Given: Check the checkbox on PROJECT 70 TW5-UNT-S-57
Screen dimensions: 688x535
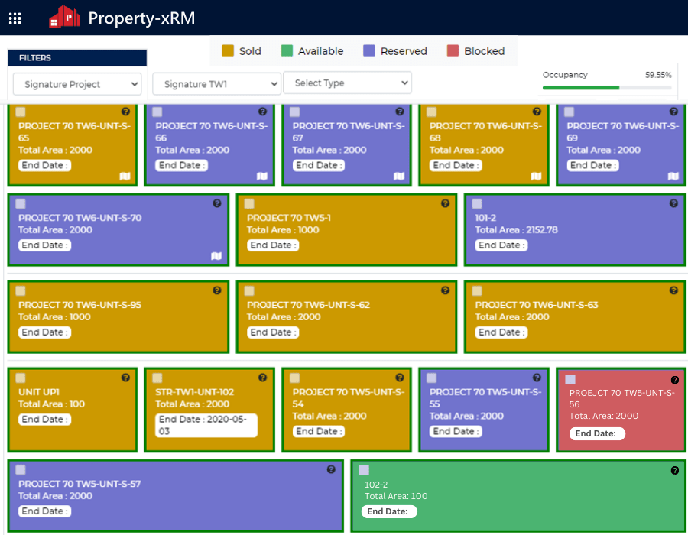Looking at the screenshot, I should pyautogui.click(x=21, y=469).
